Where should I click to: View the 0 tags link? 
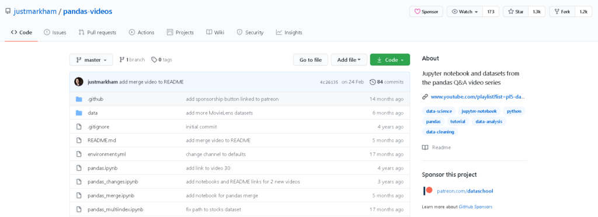click(162, 60)
